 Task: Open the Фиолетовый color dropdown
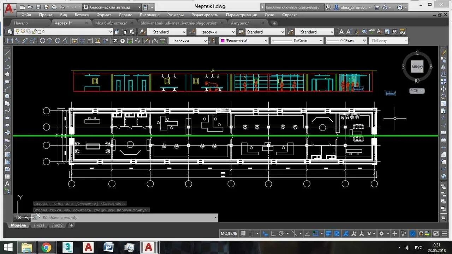266,41
